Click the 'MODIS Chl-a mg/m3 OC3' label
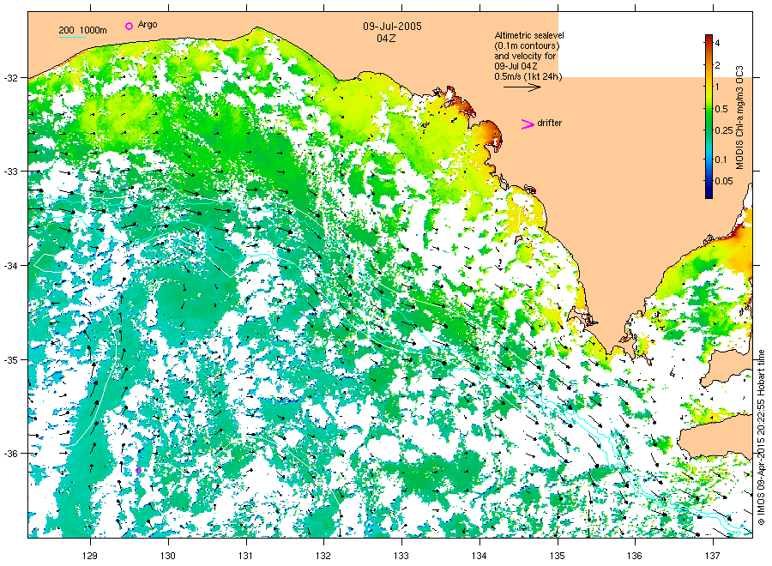Viewport: 772px width, 566px height. pyautogui.click(x=739, y=117)
